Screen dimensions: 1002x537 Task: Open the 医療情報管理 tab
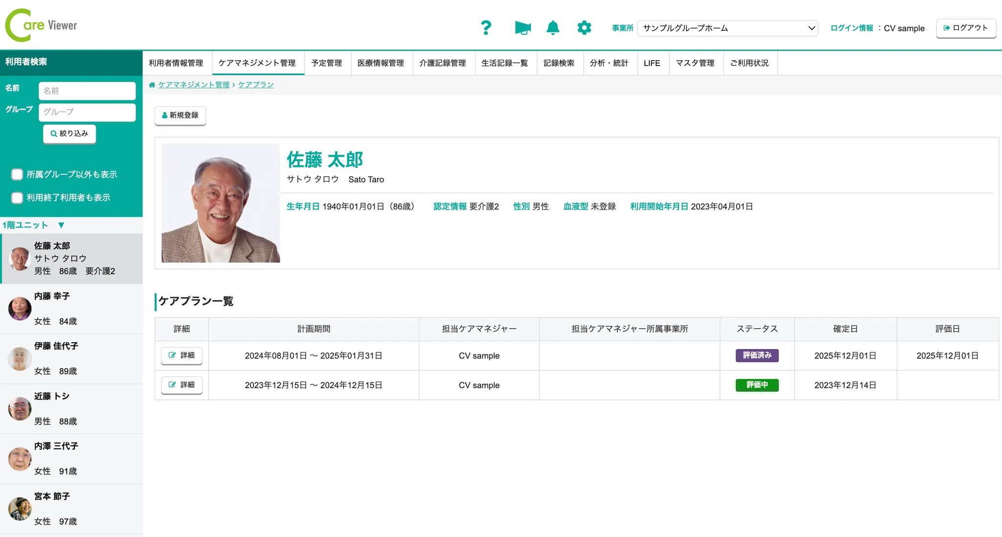coord(381,63)
